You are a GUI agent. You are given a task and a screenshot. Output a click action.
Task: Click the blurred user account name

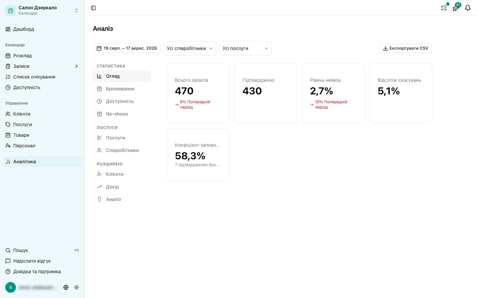coord(37,287)
